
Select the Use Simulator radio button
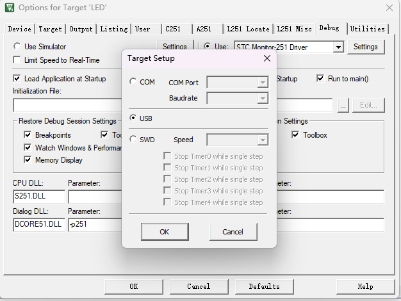click(17, 46)
